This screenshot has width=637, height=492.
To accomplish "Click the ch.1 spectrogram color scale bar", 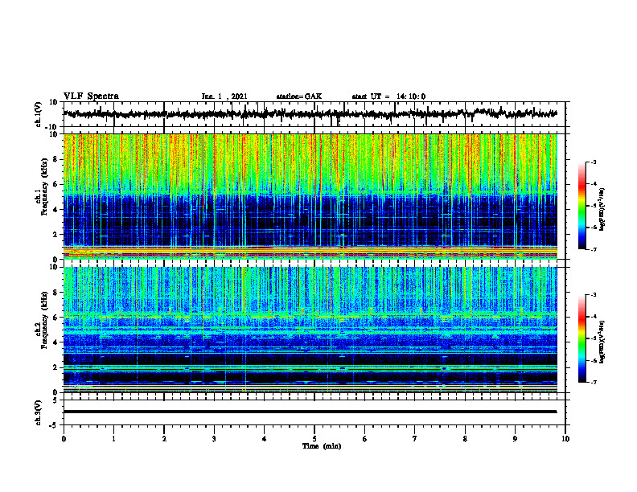I will (x=582, y=206).
